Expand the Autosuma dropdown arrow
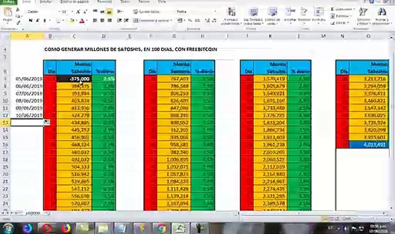 pyautogui.click(x=354, y=9)
